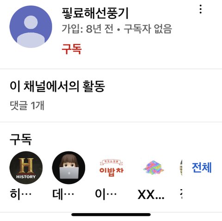Tap the truncated fifth channel name label
The height and width of the screenshot is (221, 222).
(181, 194)
